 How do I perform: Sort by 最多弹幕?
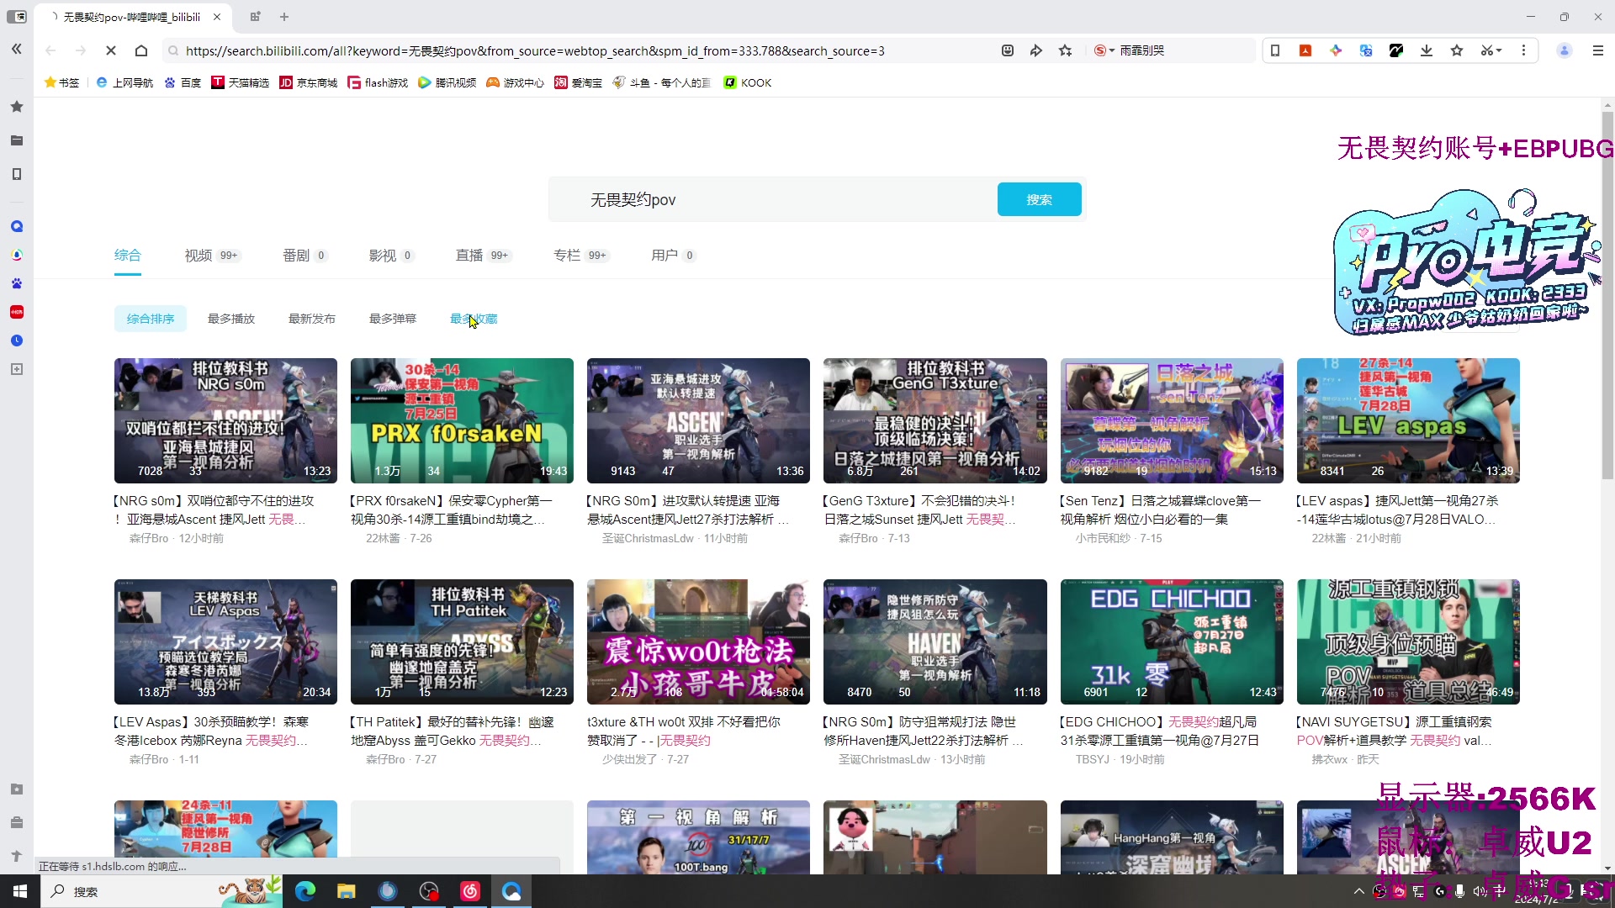[x=393, y=319]
